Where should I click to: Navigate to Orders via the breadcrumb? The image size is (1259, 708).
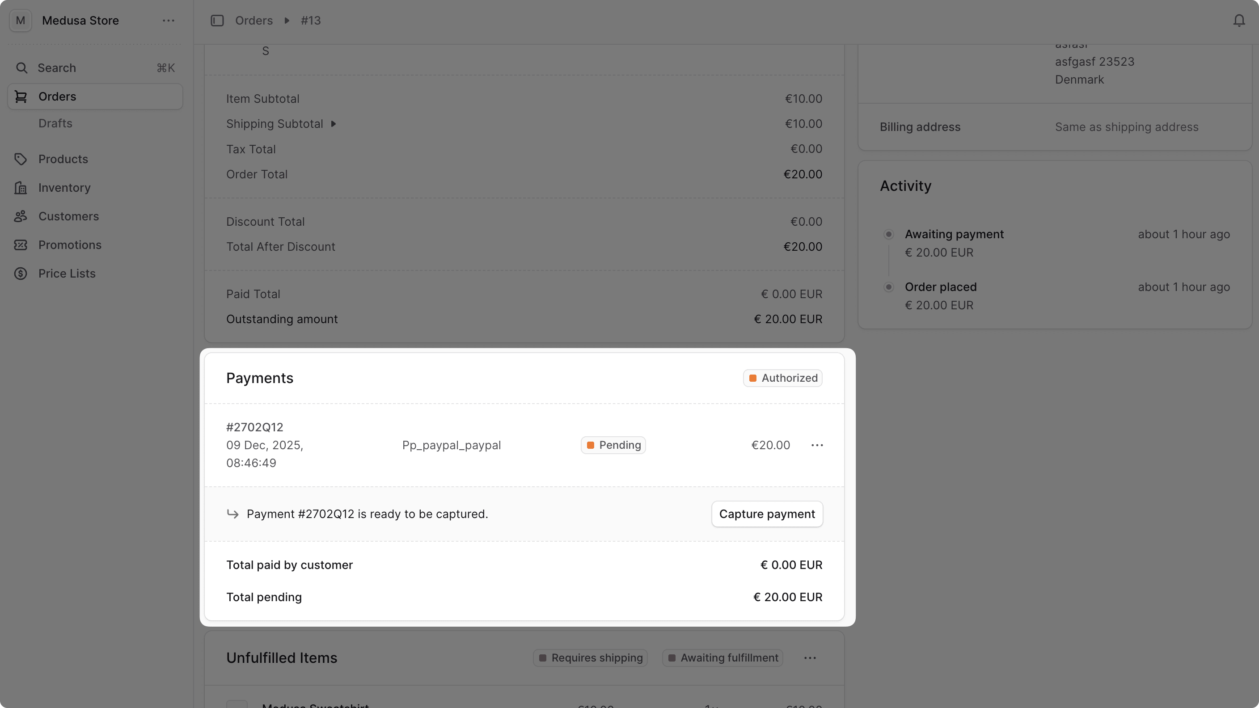pos(254,21)
